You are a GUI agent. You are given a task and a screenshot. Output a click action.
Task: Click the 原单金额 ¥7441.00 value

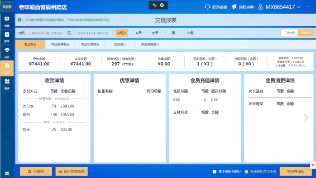coord(39,64)
